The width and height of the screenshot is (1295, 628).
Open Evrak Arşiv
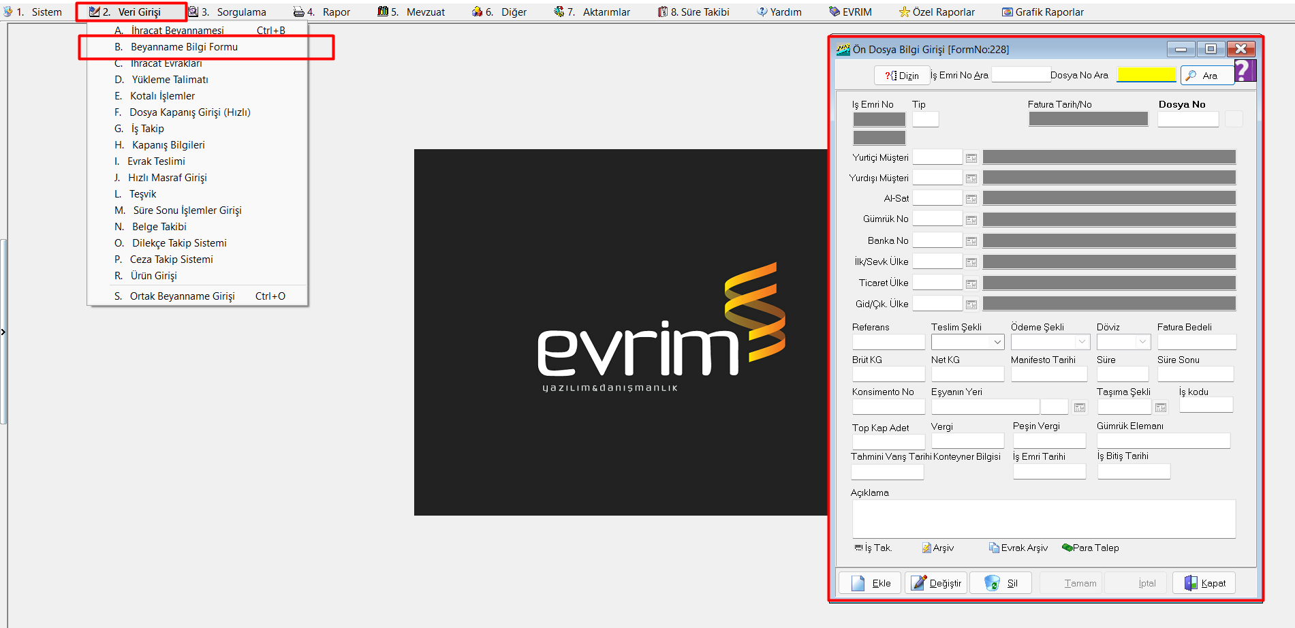[1018, 548]
